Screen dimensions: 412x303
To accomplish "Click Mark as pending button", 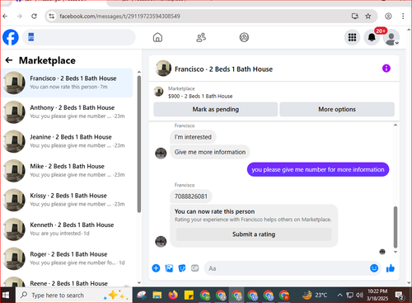I will point(216,109).
